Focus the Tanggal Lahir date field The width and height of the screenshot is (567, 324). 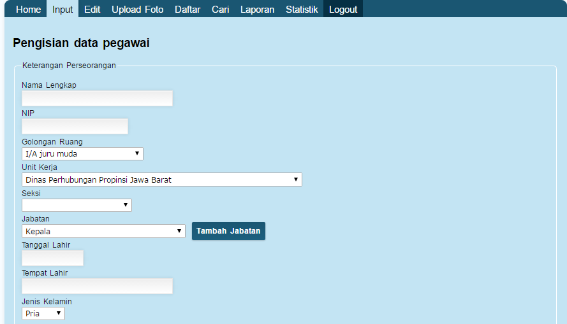(52, 258)
